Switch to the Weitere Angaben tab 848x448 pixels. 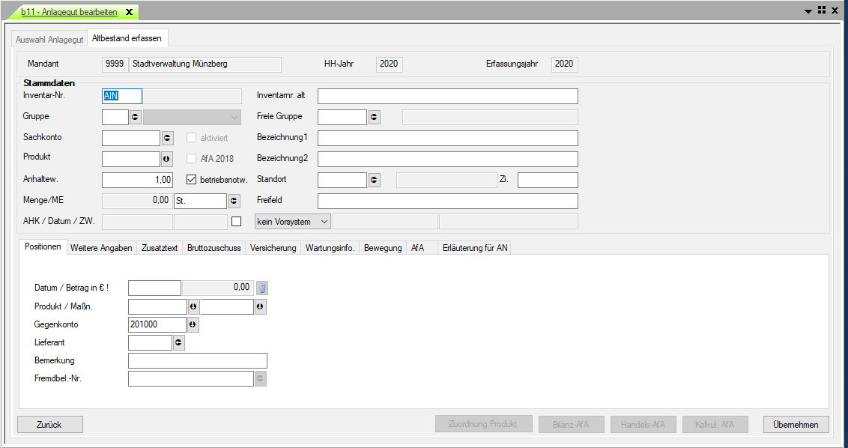click(101, 248)
